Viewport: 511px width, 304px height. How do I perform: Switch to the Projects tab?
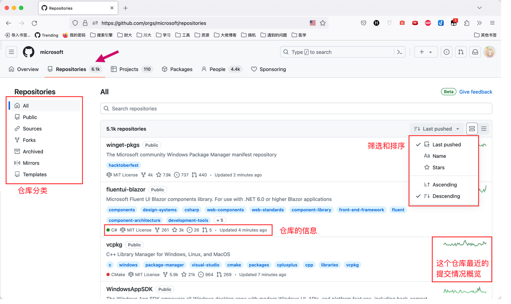coord(132,69)
